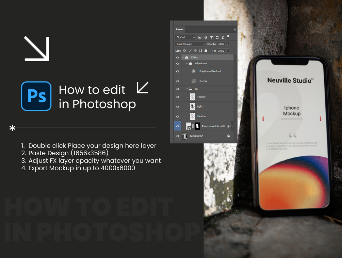The width and height of the screenshot is (342, 258).
Task: Hide the Shadow layer eye
Action: click(178, 117)
